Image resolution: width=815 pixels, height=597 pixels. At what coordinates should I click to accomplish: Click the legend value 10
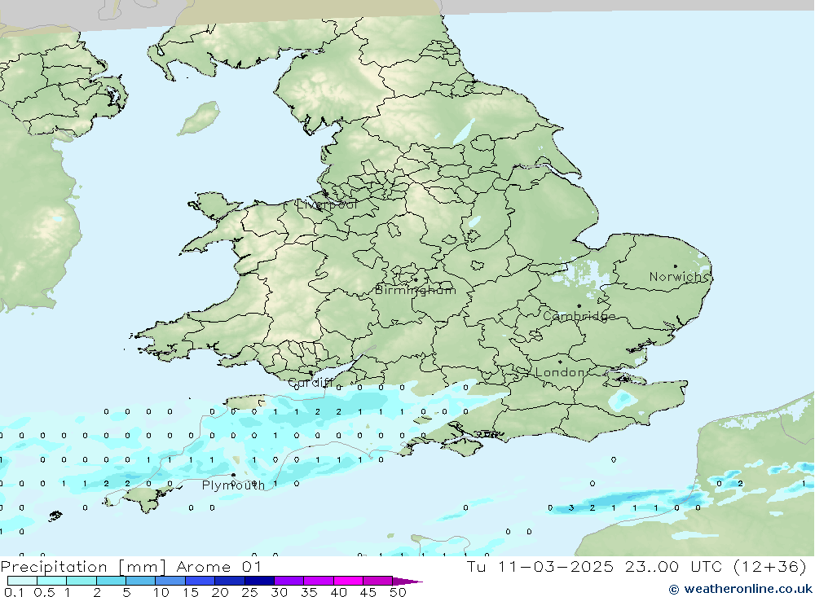pyautogui.click(x=161, y=592)
